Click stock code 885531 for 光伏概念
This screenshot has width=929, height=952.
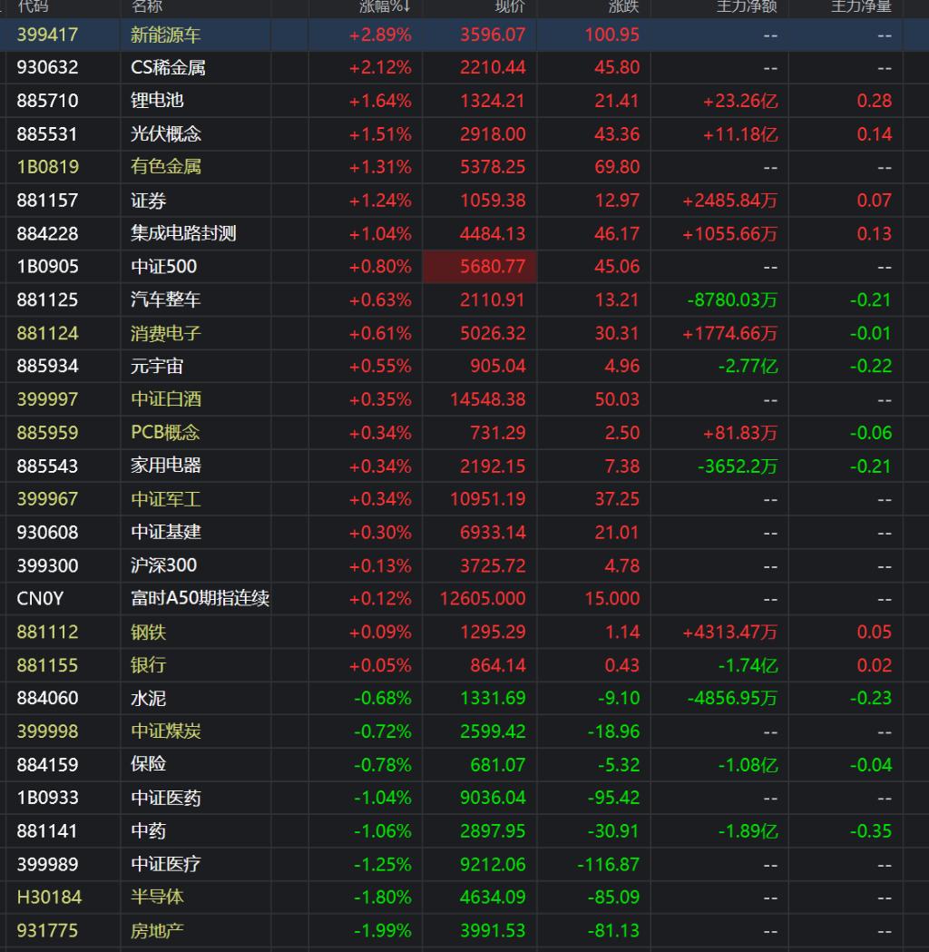pyautogui.click(x=47, y=134)
